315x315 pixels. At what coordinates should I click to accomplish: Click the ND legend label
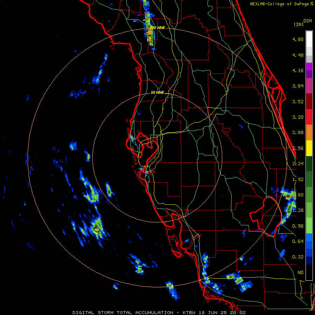(301, 273)
